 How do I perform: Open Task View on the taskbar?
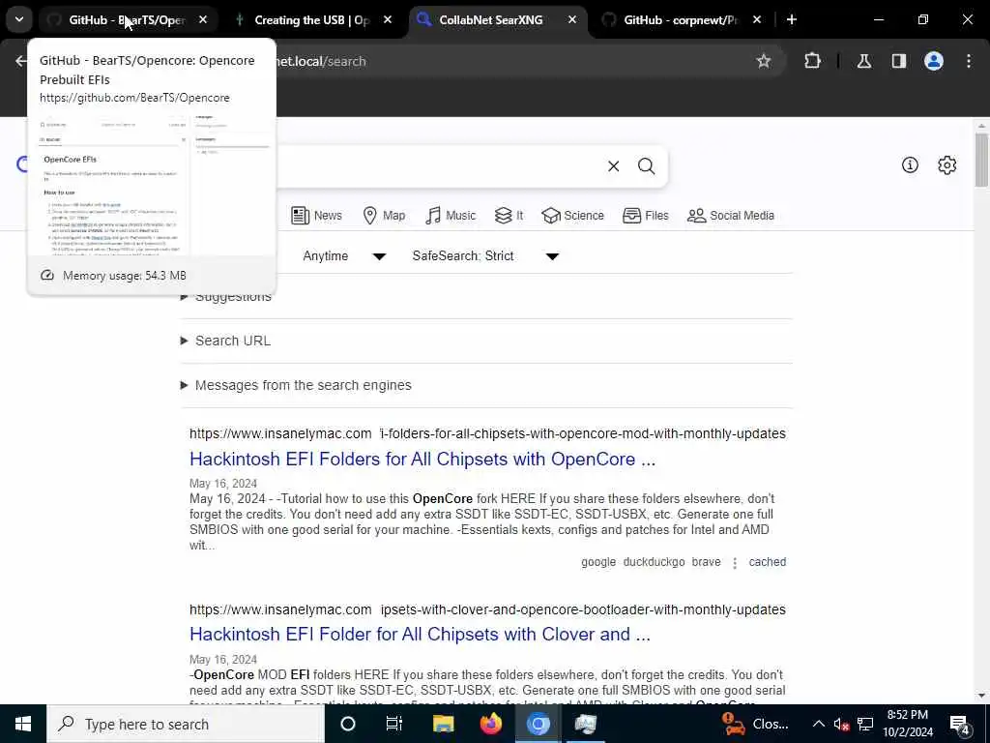click(x=394, y=724)
